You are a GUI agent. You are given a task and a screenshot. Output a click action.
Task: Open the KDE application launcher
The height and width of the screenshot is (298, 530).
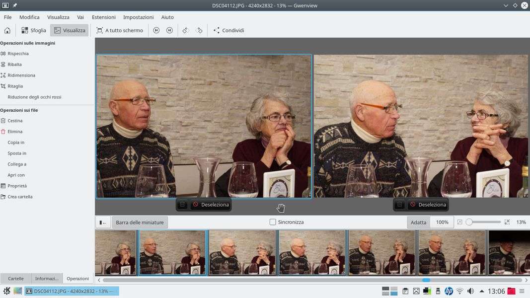click(x=7, y=291)
